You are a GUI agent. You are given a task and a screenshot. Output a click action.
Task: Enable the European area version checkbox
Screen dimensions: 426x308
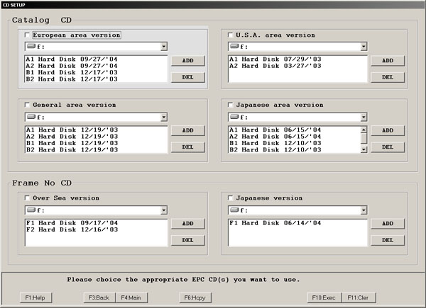pos(28,35)
